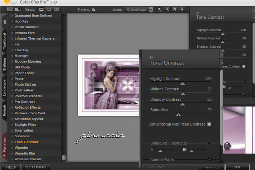The width and height of the screenshot is (255, 170).
Task: Open the All filters tab
Action: coord(4,22)
